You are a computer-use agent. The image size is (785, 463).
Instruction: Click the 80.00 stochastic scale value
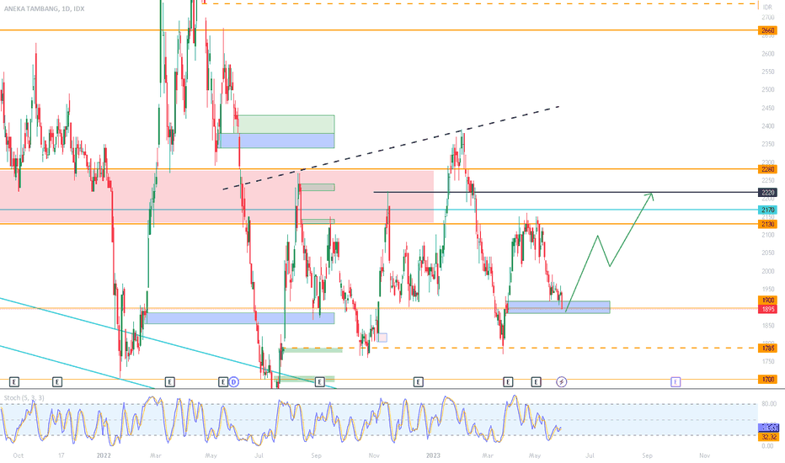pyautogui.click(x=768, y=403)
